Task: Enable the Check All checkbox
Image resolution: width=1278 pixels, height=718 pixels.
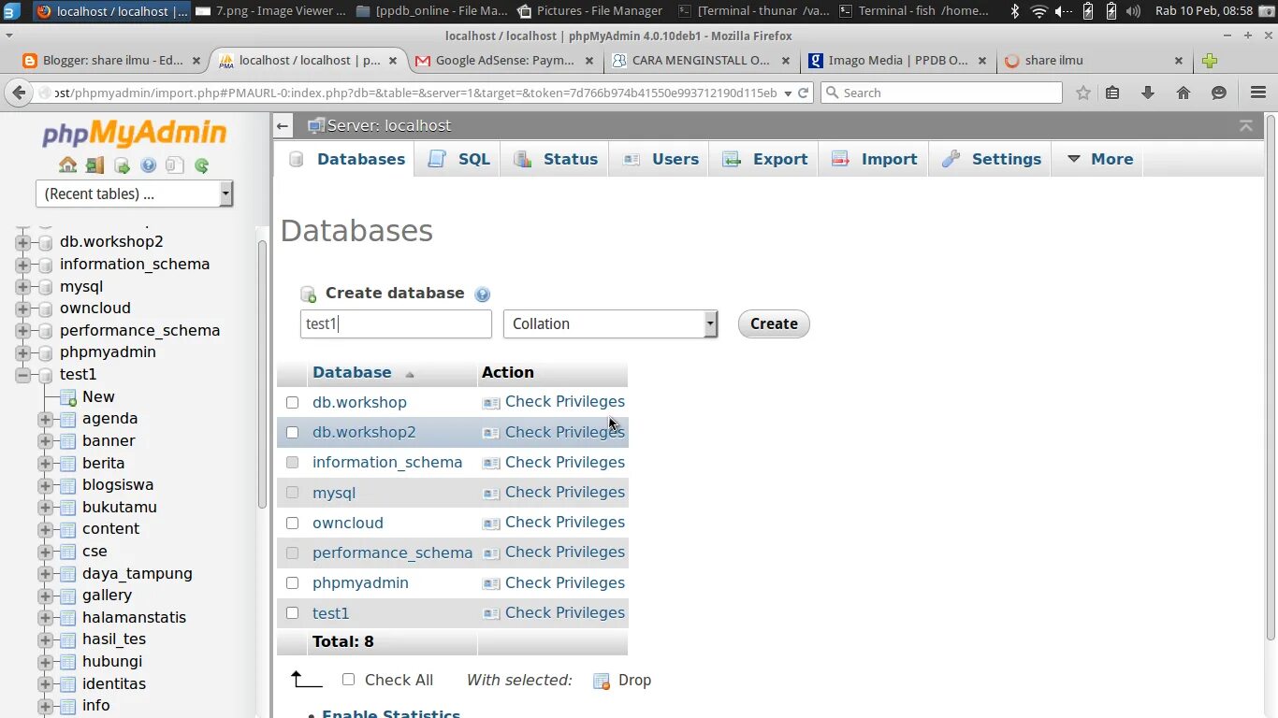Action: coord(348,680)
